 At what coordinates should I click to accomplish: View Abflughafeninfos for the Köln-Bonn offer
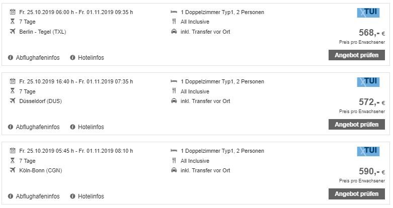click(x=38, y=196)
